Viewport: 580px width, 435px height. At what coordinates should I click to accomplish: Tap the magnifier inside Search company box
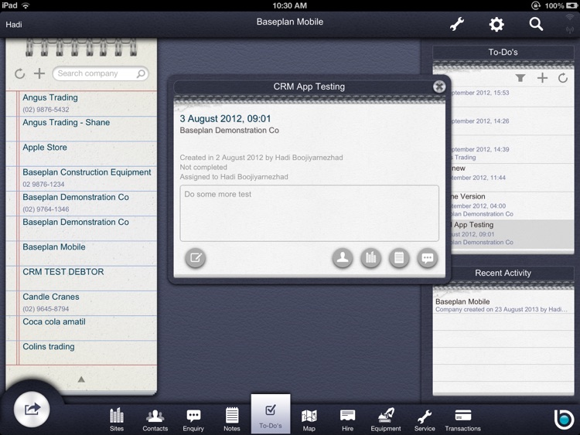[x=141, y=73]
